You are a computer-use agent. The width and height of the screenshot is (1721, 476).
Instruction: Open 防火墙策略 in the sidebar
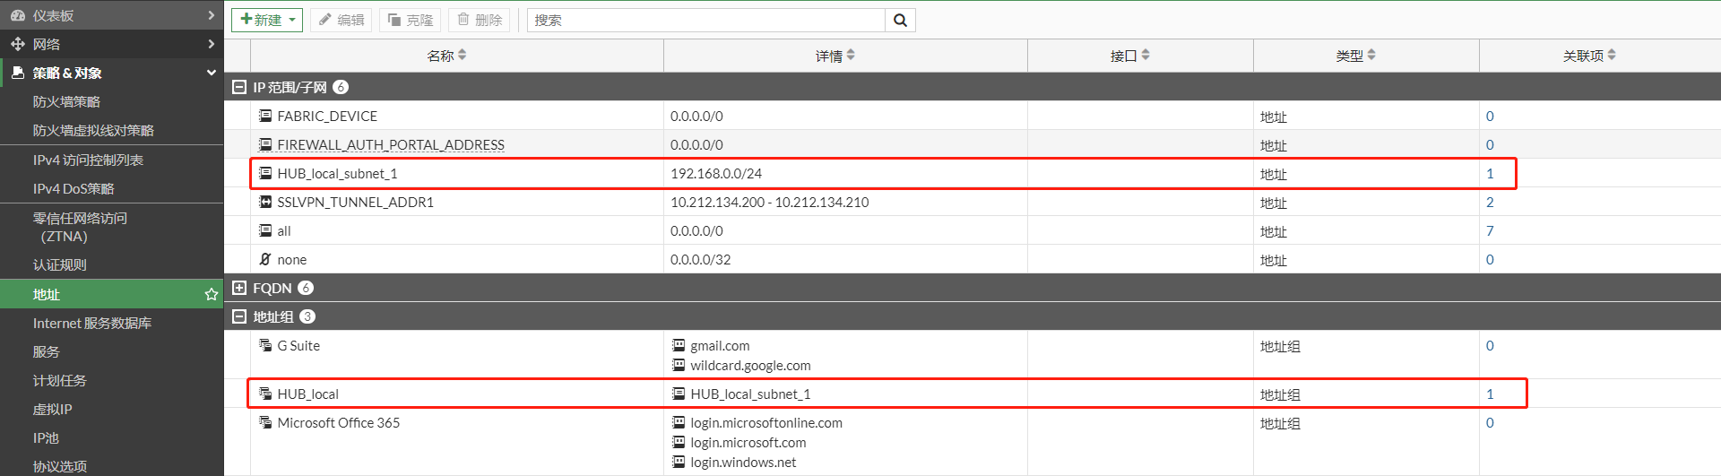(66, 102)
